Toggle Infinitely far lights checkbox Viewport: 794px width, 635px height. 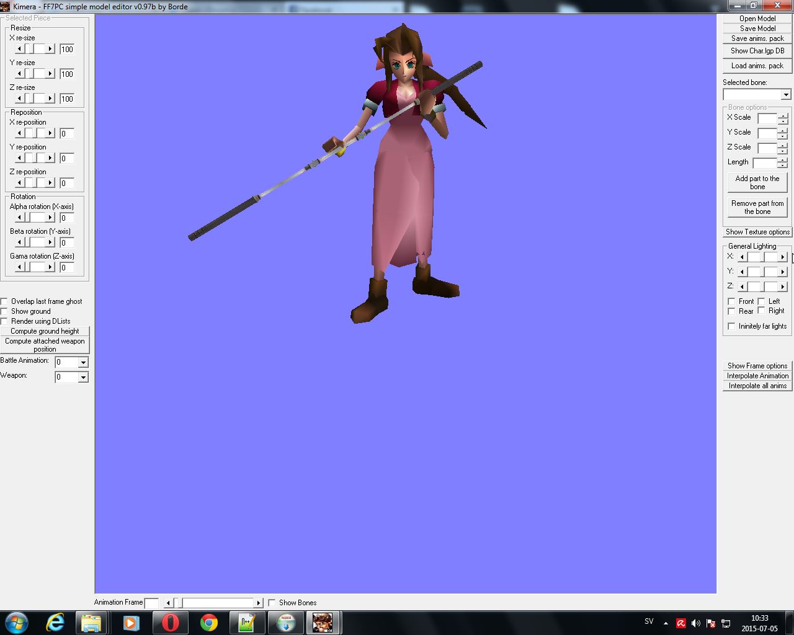coord(731,326)
